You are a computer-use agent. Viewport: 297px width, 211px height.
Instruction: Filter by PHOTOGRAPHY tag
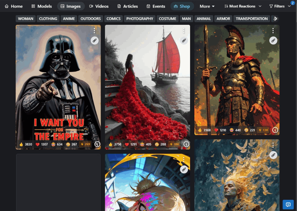tap(140, 19)
